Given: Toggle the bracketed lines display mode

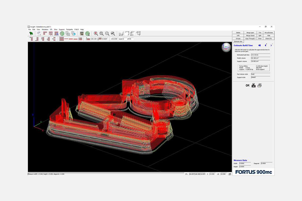Looking at the screenshot, I should 80,39.
